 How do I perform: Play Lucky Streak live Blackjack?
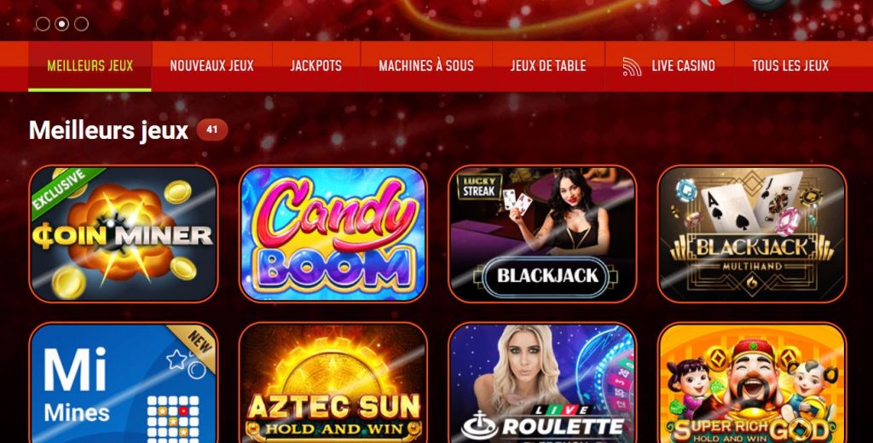point(542,233)
